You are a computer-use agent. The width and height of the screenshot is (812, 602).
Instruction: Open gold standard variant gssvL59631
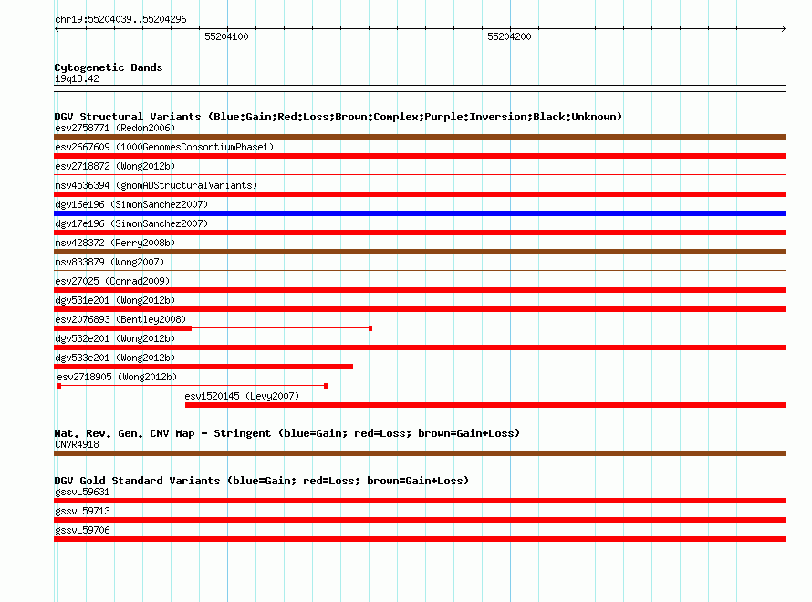(82, 492)
